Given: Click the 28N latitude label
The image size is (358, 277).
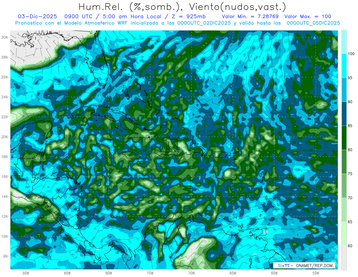Looking at the screenshot, I should [x=5, y=57].
